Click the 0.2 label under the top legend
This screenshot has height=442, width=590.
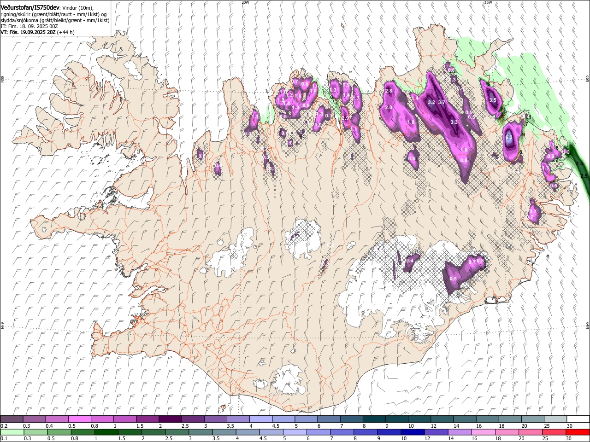[4, 426]
